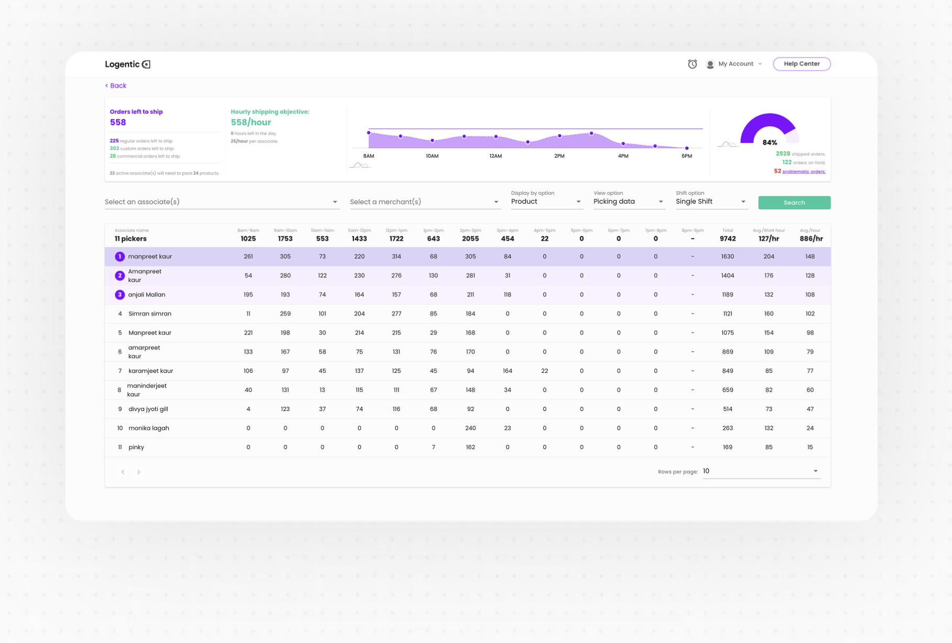The width and height of the screenshot is (952, 643).
Task: Click the Back link
Action: point(116,86)
